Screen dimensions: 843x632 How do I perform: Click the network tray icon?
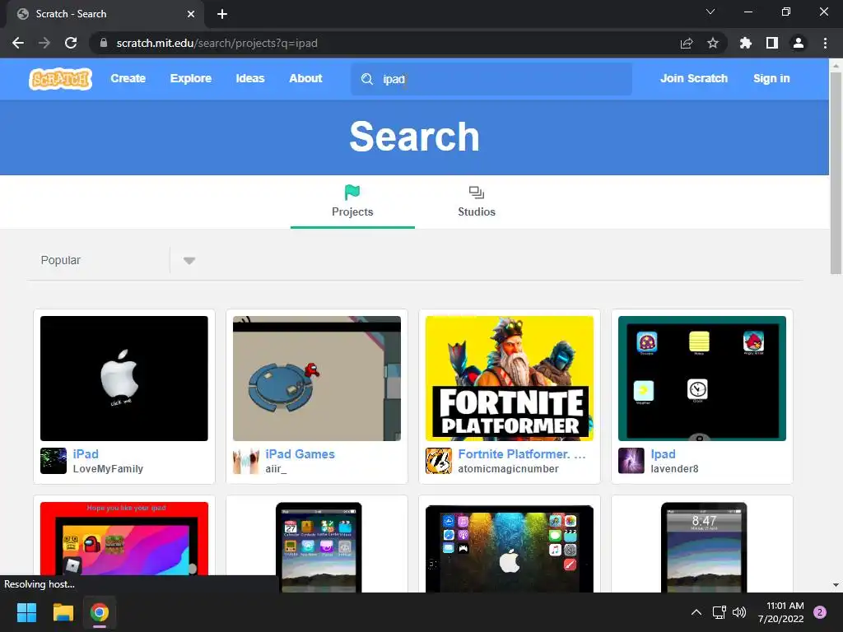coord(719,612)
